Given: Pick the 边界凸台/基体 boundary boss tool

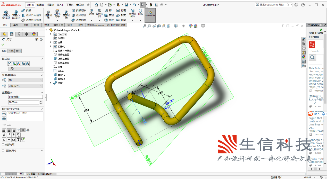Looking at the screenshot, I should [31, 20].
